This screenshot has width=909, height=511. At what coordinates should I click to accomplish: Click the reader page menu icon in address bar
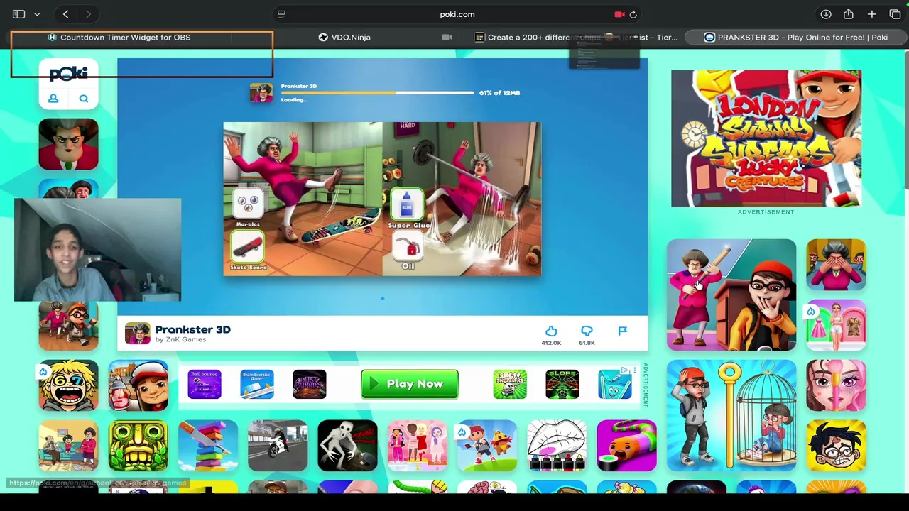click(281, 14)
